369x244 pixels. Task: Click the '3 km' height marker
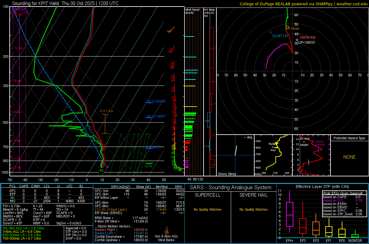pyautogui.click(x=18, y=141)
